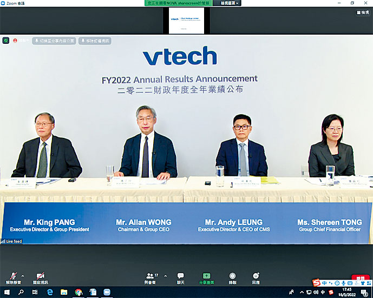Click the green NOVA sharescreen notification banner

click(179, 3)
